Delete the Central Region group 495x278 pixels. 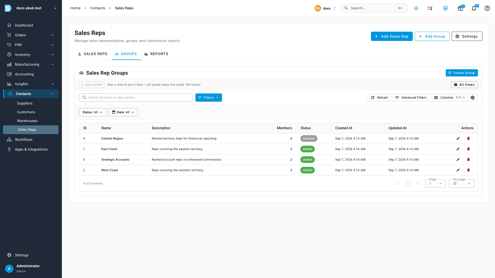(468, 138)
